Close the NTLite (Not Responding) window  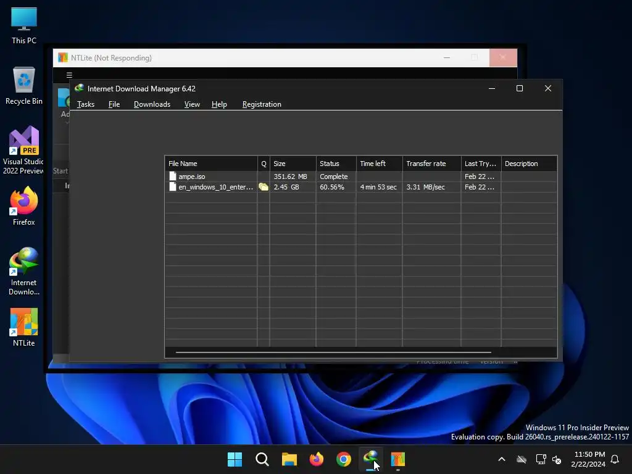pos(502,57)
